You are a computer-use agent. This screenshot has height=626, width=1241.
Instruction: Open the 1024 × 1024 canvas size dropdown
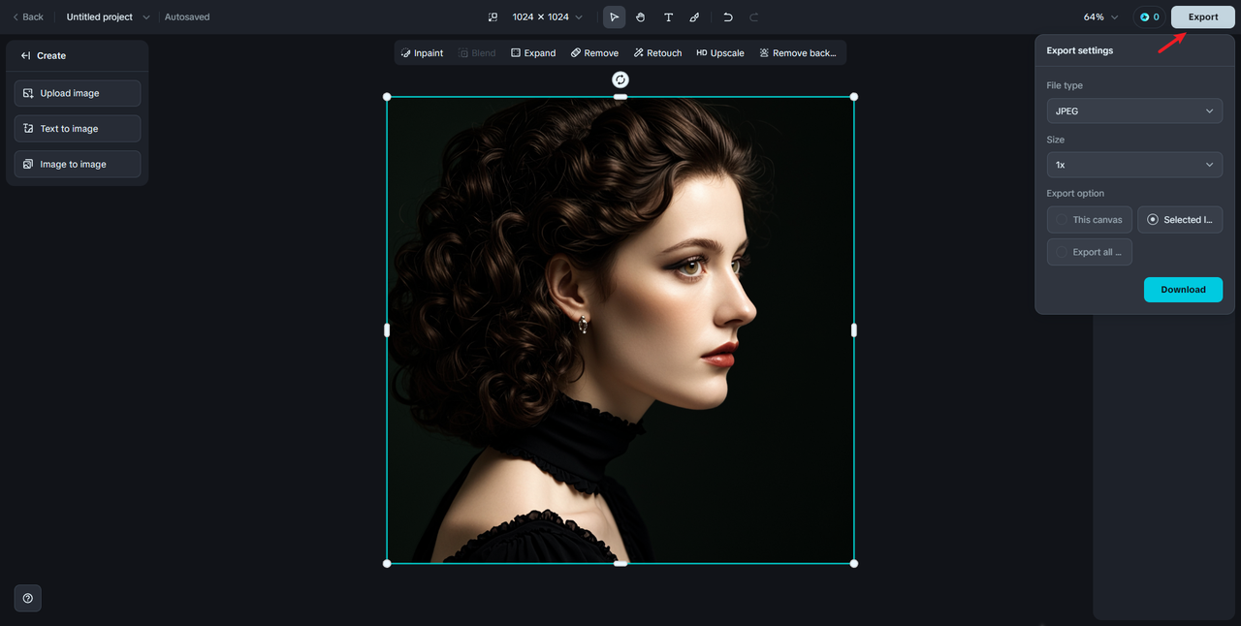pyautogui.click(x=548, y=16)
